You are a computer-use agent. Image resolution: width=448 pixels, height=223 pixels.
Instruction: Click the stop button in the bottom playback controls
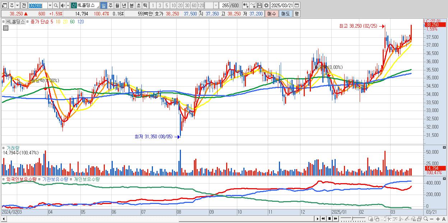click(x=329, y=219)
